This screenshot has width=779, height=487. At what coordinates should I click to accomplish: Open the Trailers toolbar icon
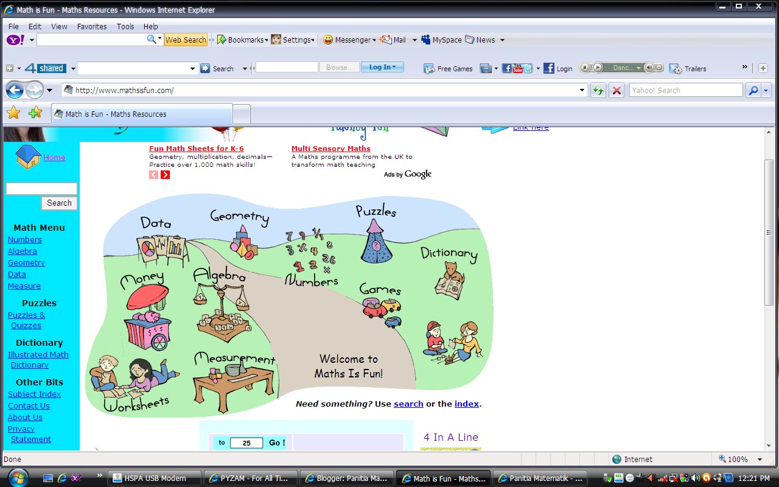688,68
